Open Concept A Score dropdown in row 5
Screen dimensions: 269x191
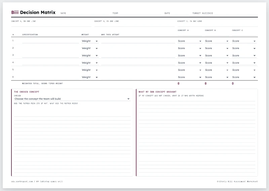click(x=190, y=70)
